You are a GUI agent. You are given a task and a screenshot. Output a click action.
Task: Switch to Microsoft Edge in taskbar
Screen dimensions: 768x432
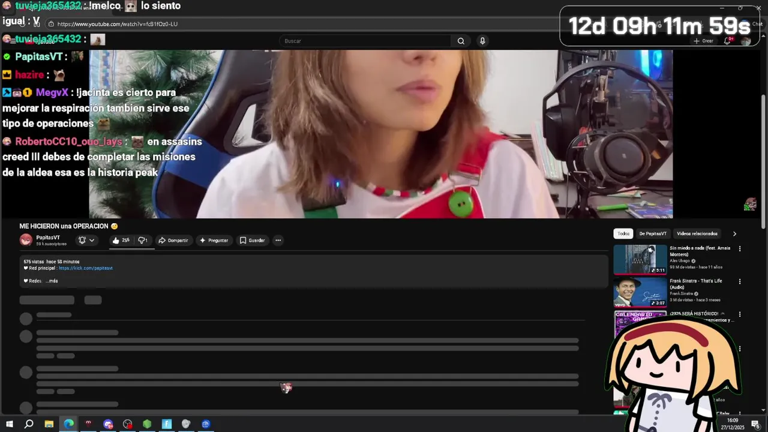point(68,424)
